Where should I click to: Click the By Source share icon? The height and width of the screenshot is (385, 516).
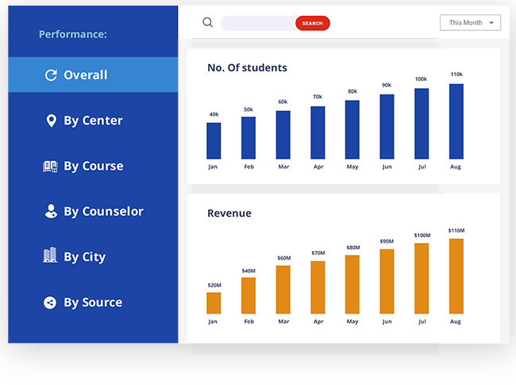[x=50, y=302]
